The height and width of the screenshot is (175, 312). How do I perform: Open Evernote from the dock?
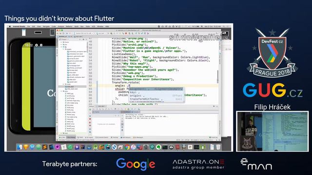158,147
